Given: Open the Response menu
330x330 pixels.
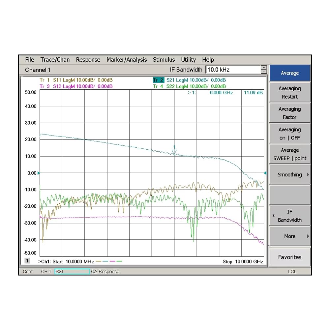Looking at the screenshot, I should (x=88, y=60).
